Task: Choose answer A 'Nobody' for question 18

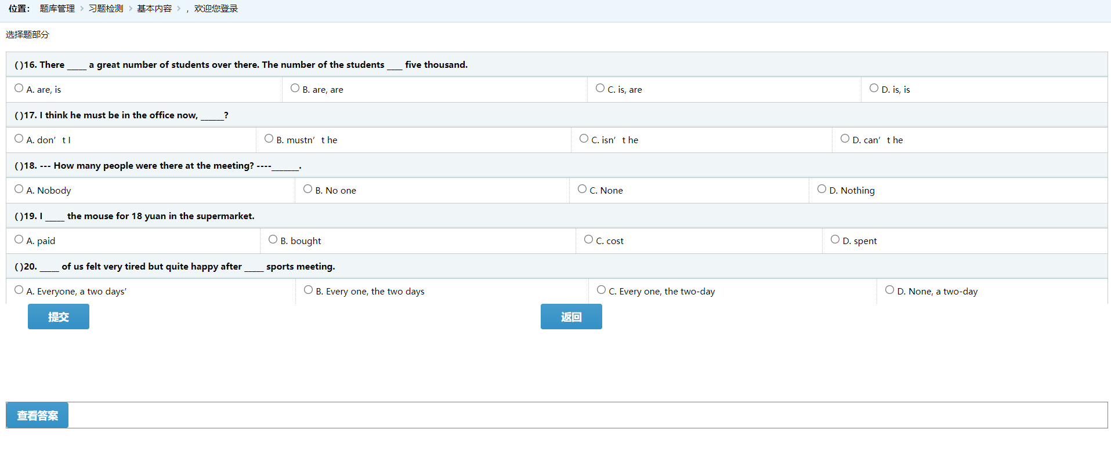Action: click(x=19, y=189)
